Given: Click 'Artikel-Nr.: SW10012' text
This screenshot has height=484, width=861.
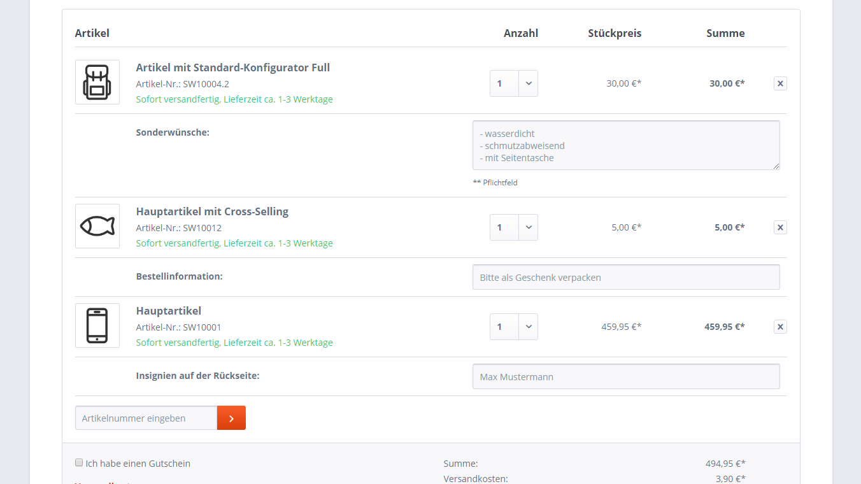Looking at the screenshot, I should [x=179, y=228].
